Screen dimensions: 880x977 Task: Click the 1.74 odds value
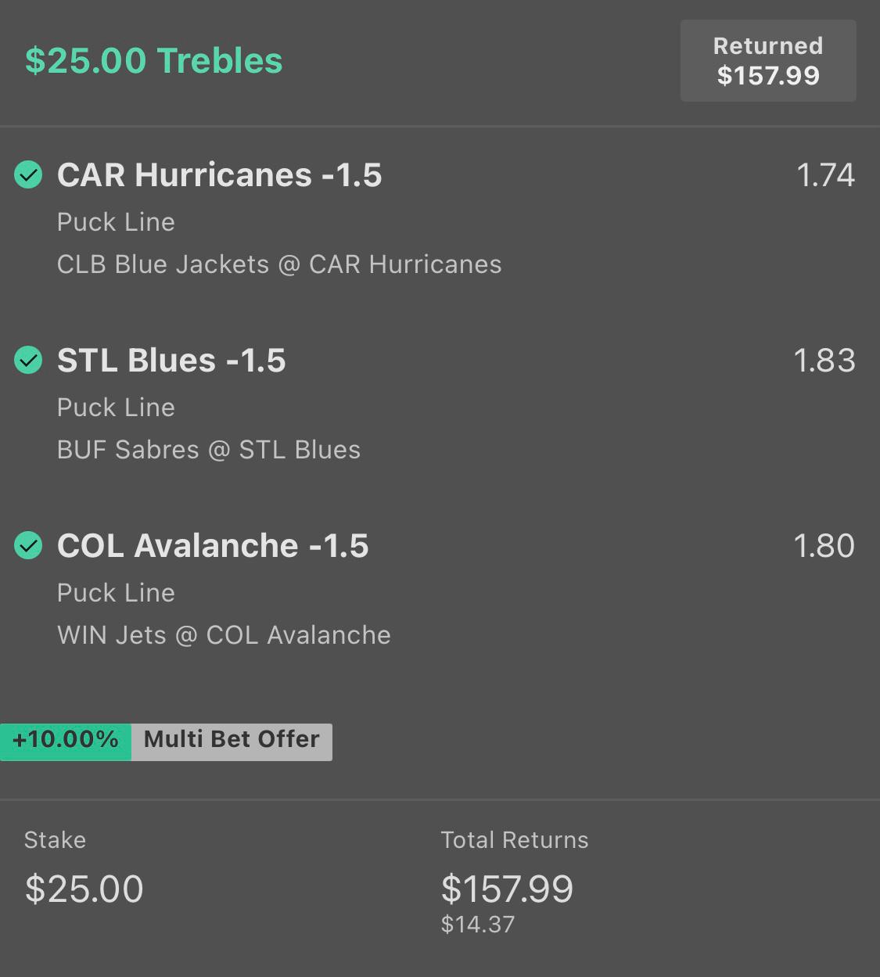click(x=825, y=175)
